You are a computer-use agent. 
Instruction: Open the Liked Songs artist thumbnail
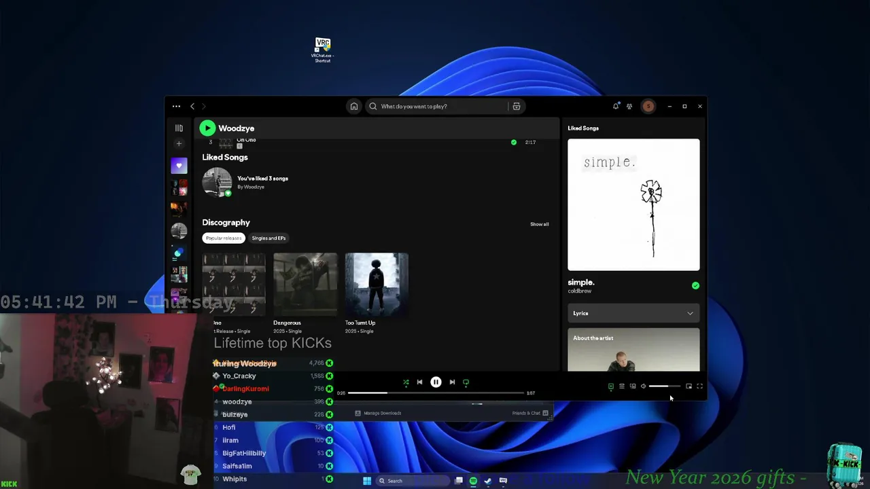point(217,182)
